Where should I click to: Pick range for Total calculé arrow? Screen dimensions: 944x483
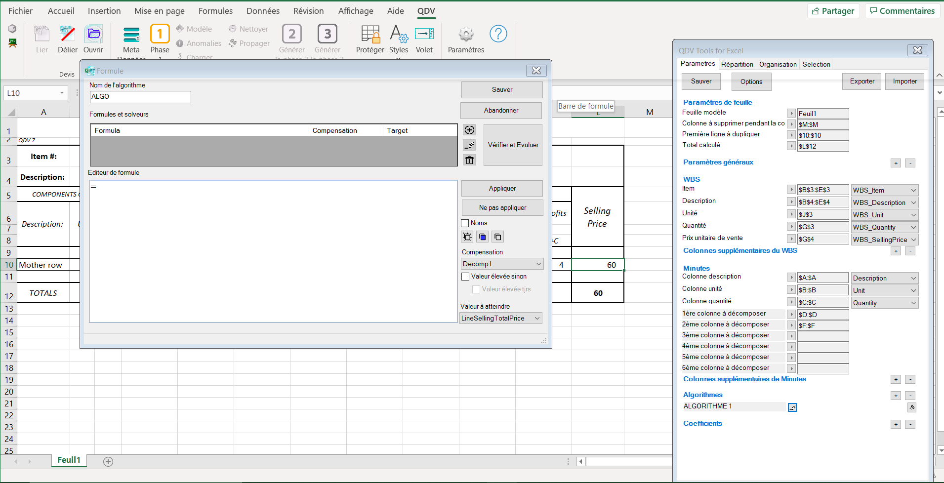(791, 146)
